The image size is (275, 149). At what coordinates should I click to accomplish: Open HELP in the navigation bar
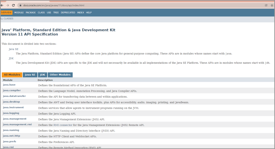tap(89, 13)
